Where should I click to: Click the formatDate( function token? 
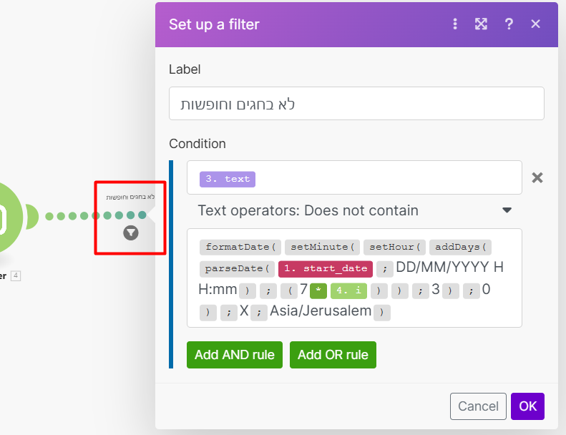coord(240,248)
